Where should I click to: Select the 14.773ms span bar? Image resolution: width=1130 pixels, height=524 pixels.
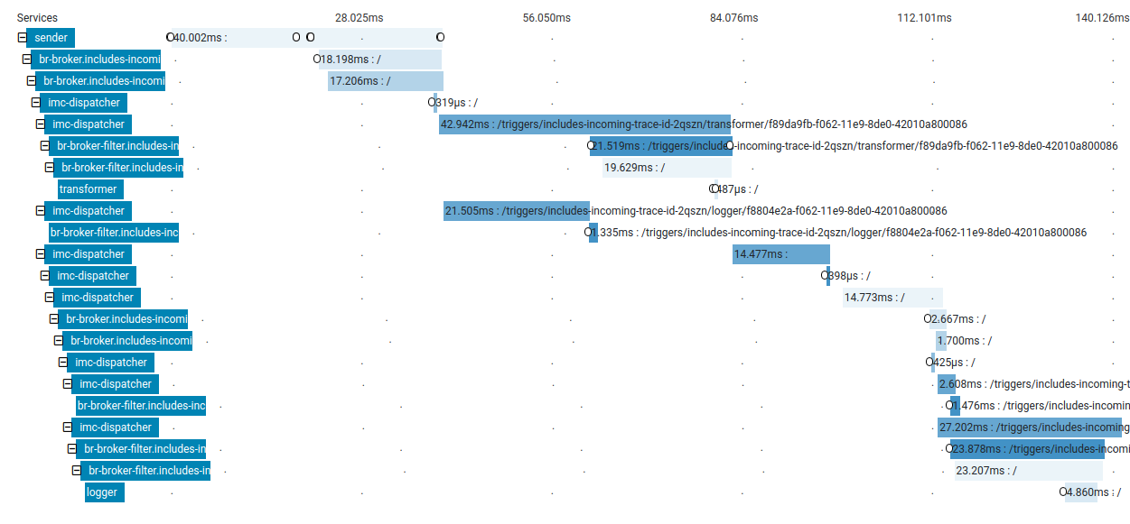pyautogui.click(x=892, y=298)
